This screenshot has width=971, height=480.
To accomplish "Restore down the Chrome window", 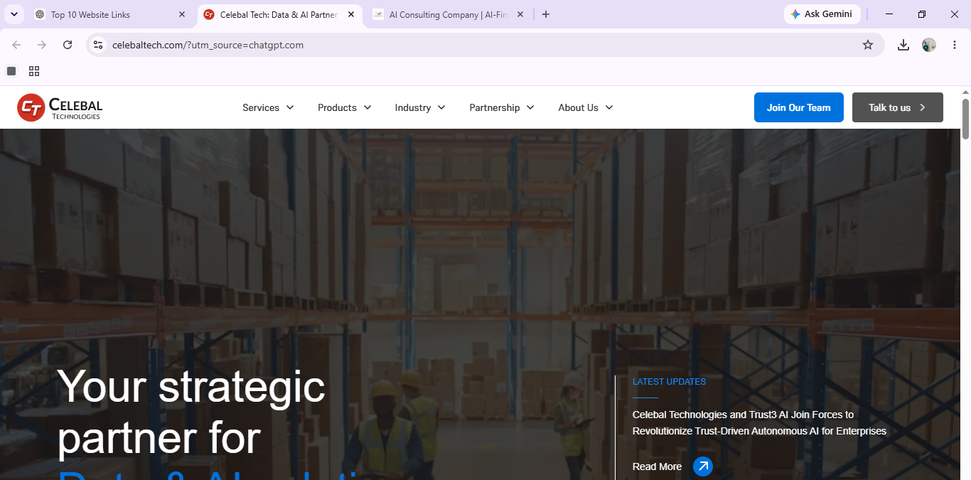I will coord(922,14).
